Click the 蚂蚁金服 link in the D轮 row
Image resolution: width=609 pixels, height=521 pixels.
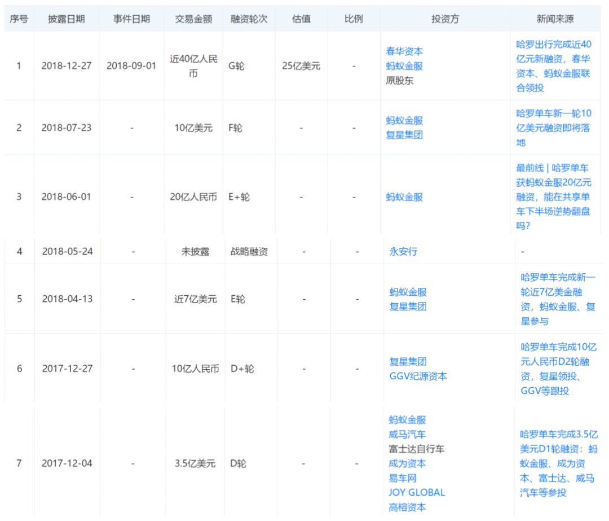407,420
